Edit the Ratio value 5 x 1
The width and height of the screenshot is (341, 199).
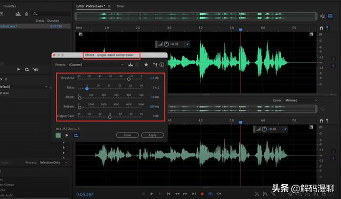coord(156,88)
